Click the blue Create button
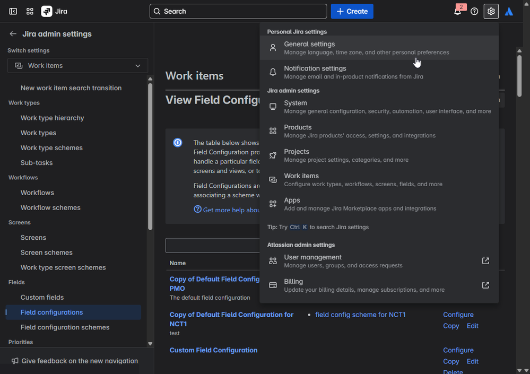Viewport: 530px width, 374px height. coord(352,11)
